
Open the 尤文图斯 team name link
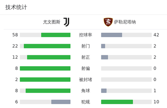pos(52,22)
